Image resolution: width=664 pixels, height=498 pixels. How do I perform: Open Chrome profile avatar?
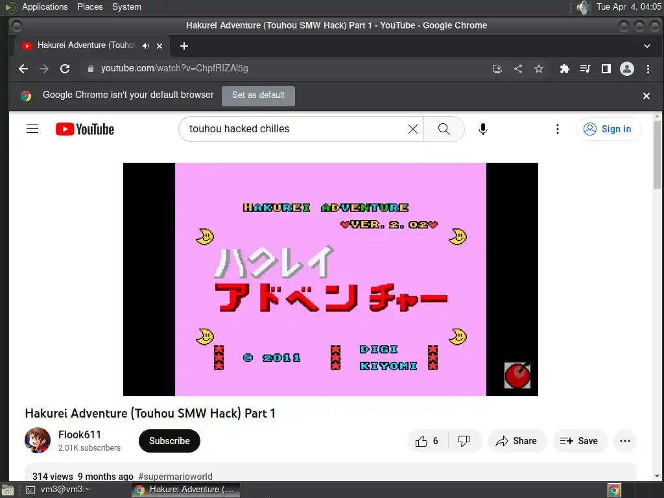627,69
